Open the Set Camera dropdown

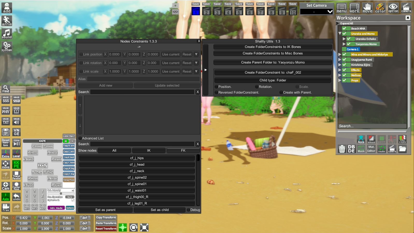(x=330, y=12)
